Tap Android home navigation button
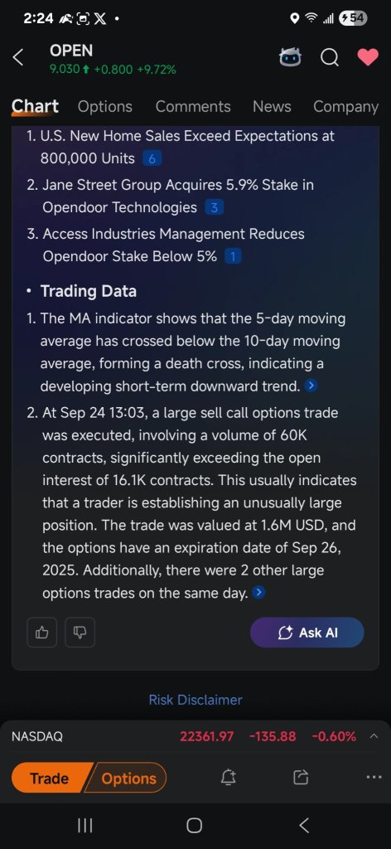The image size is (391, 849). click(x=194, y=825)
